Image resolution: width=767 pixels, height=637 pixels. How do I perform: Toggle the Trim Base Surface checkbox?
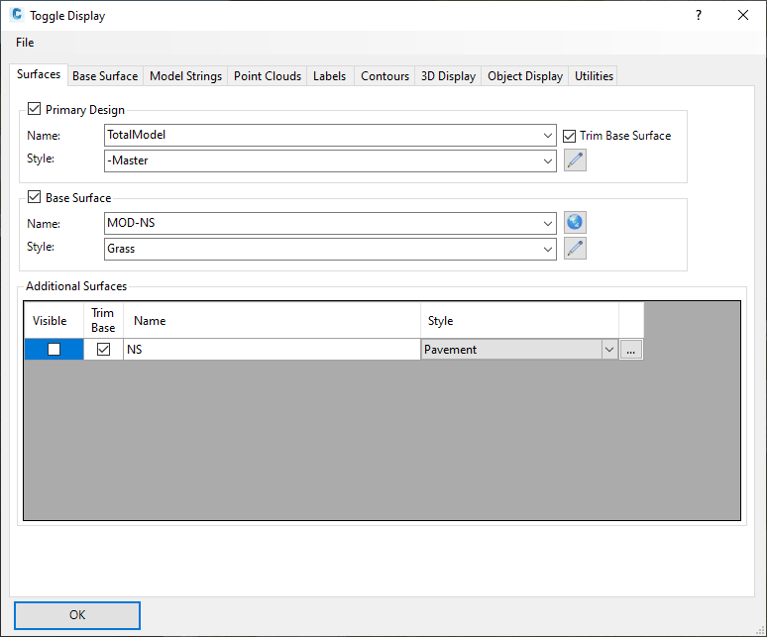pyautogui.click(x=570, y=136)
